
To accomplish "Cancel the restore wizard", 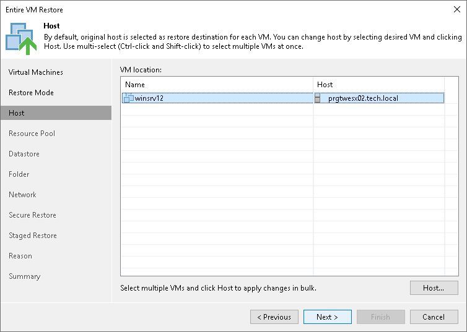I will pos(434,317).
